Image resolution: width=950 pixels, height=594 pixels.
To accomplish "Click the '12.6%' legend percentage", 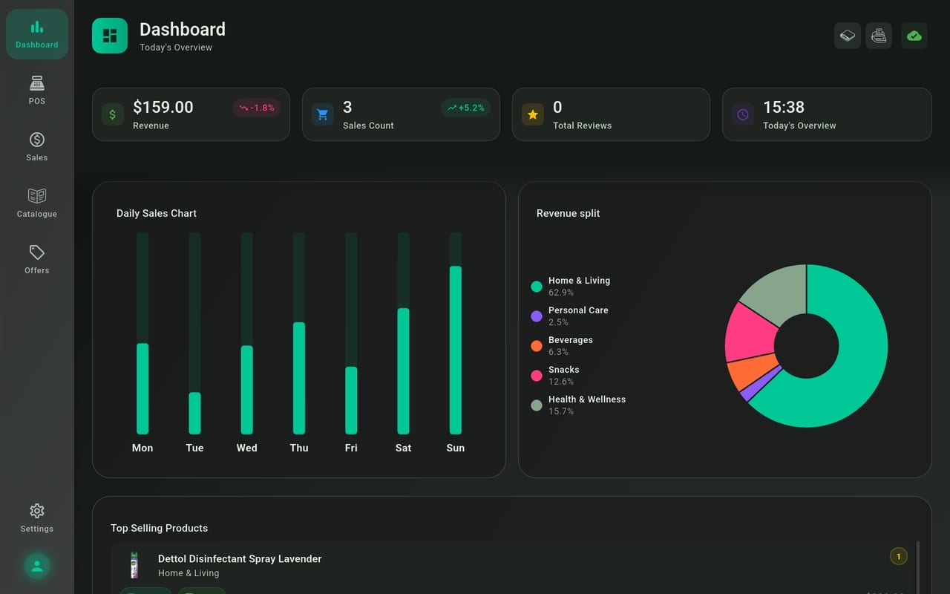I will (561, 382).
